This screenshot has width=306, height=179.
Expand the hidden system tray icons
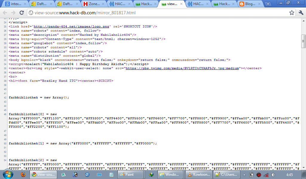[244, 175]
